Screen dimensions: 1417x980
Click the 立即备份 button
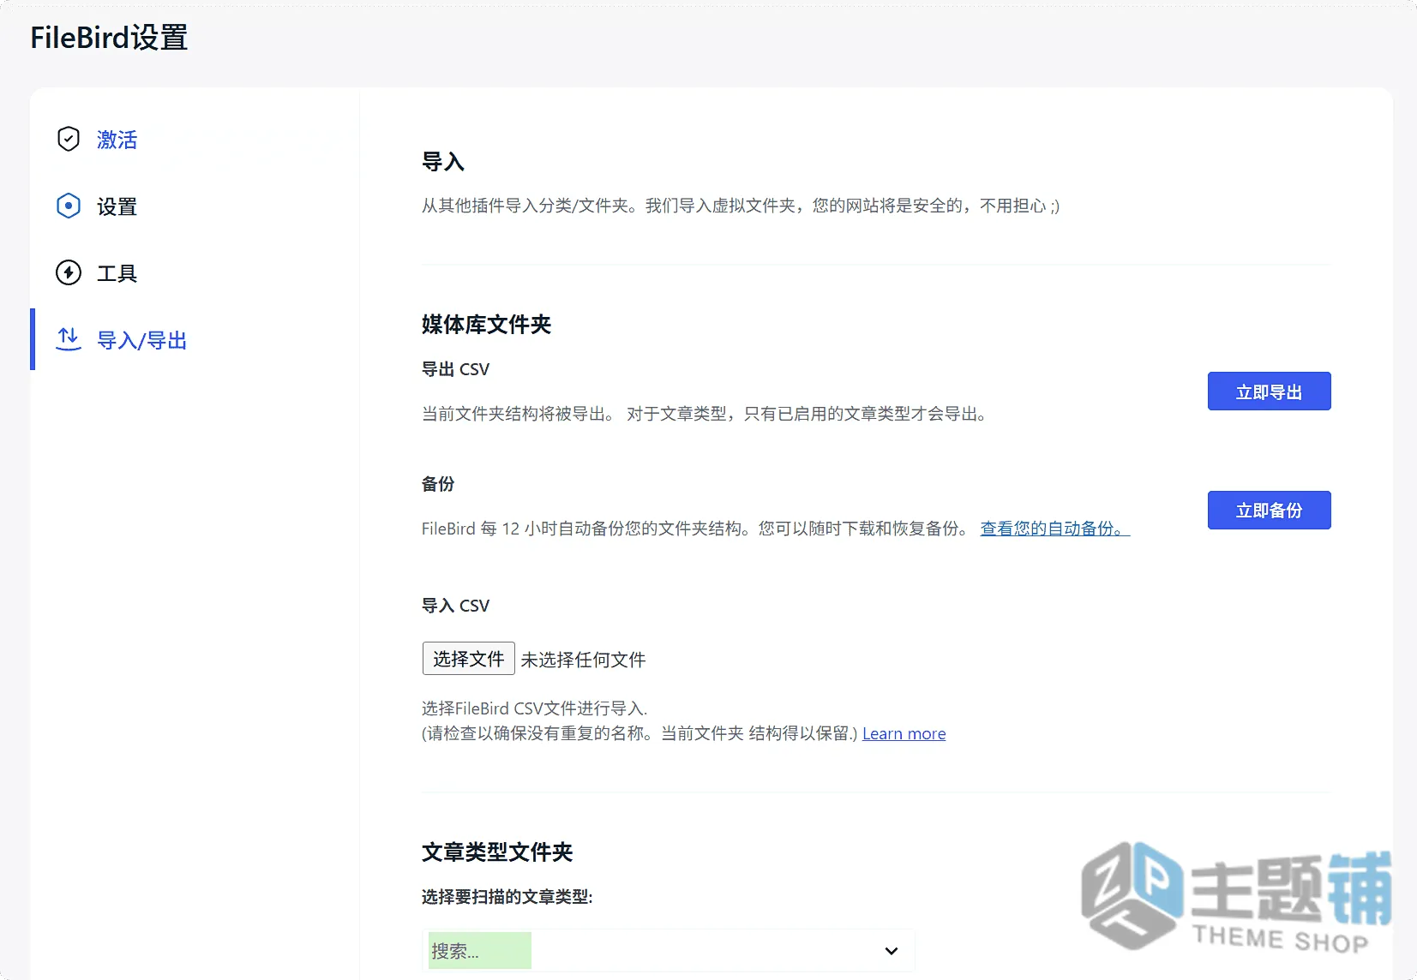coord(1269,511)
